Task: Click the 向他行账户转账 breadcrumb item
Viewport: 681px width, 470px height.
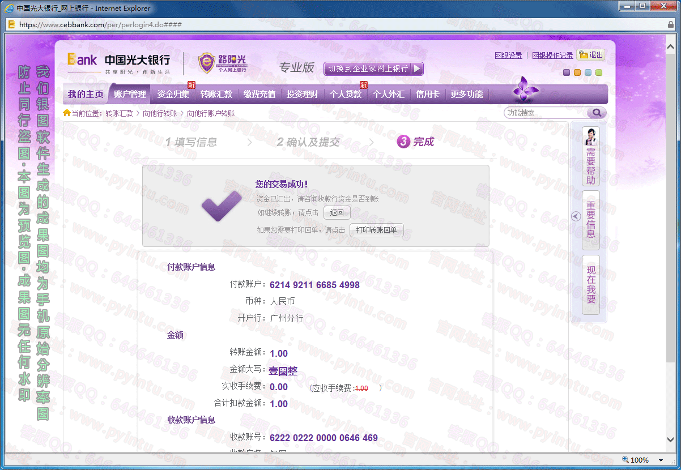Action: coord(211,113)
